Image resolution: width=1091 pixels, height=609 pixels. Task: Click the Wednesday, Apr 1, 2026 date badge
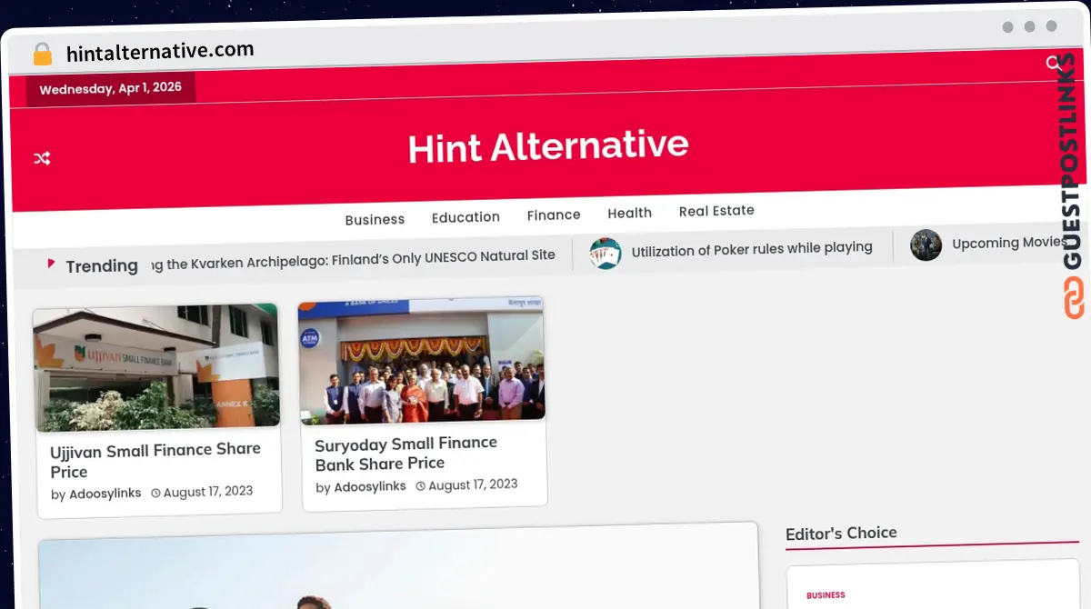tap(111, 89)
